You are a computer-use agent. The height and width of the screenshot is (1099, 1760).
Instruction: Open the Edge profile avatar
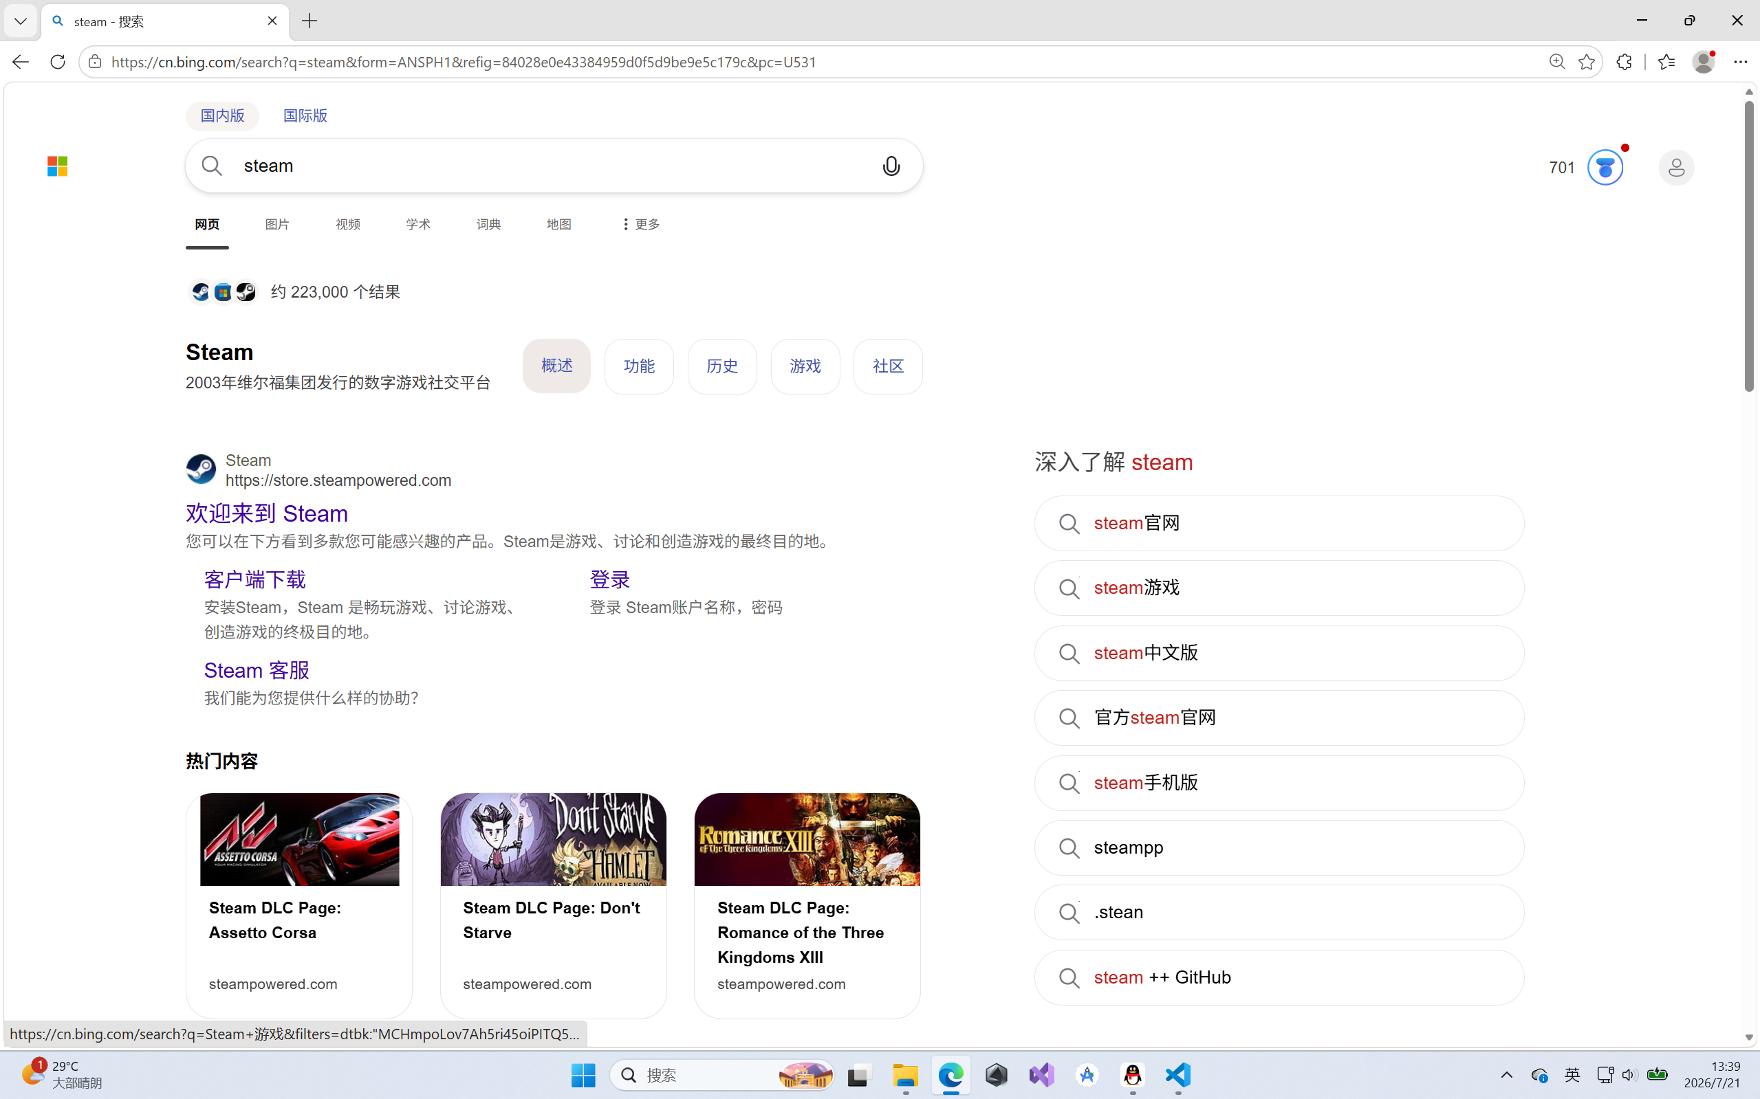[x=1704, y=62]
